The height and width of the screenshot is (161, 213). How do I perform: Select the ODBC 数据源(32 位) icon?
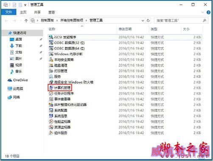51,43
